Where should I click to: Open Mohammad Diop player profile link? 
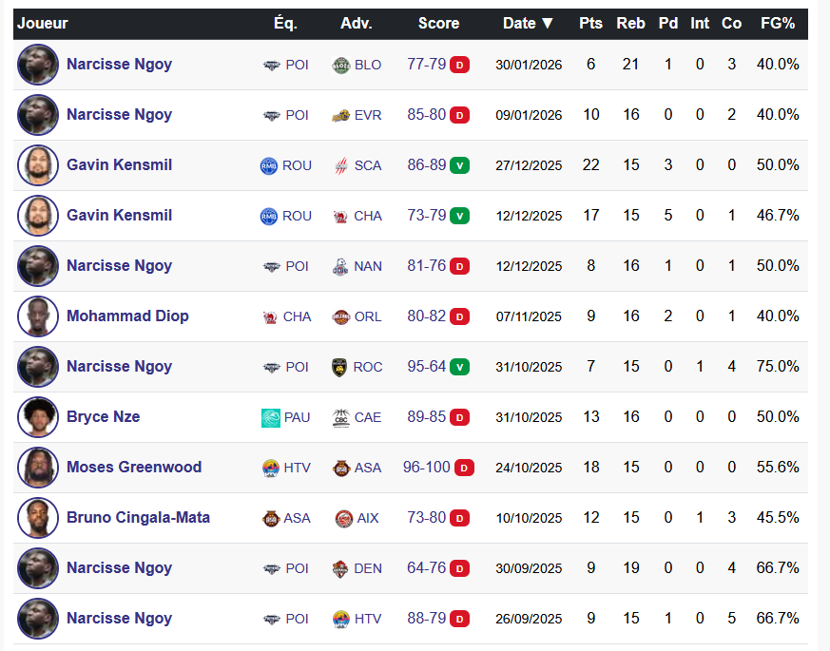(x=127, y=316)
